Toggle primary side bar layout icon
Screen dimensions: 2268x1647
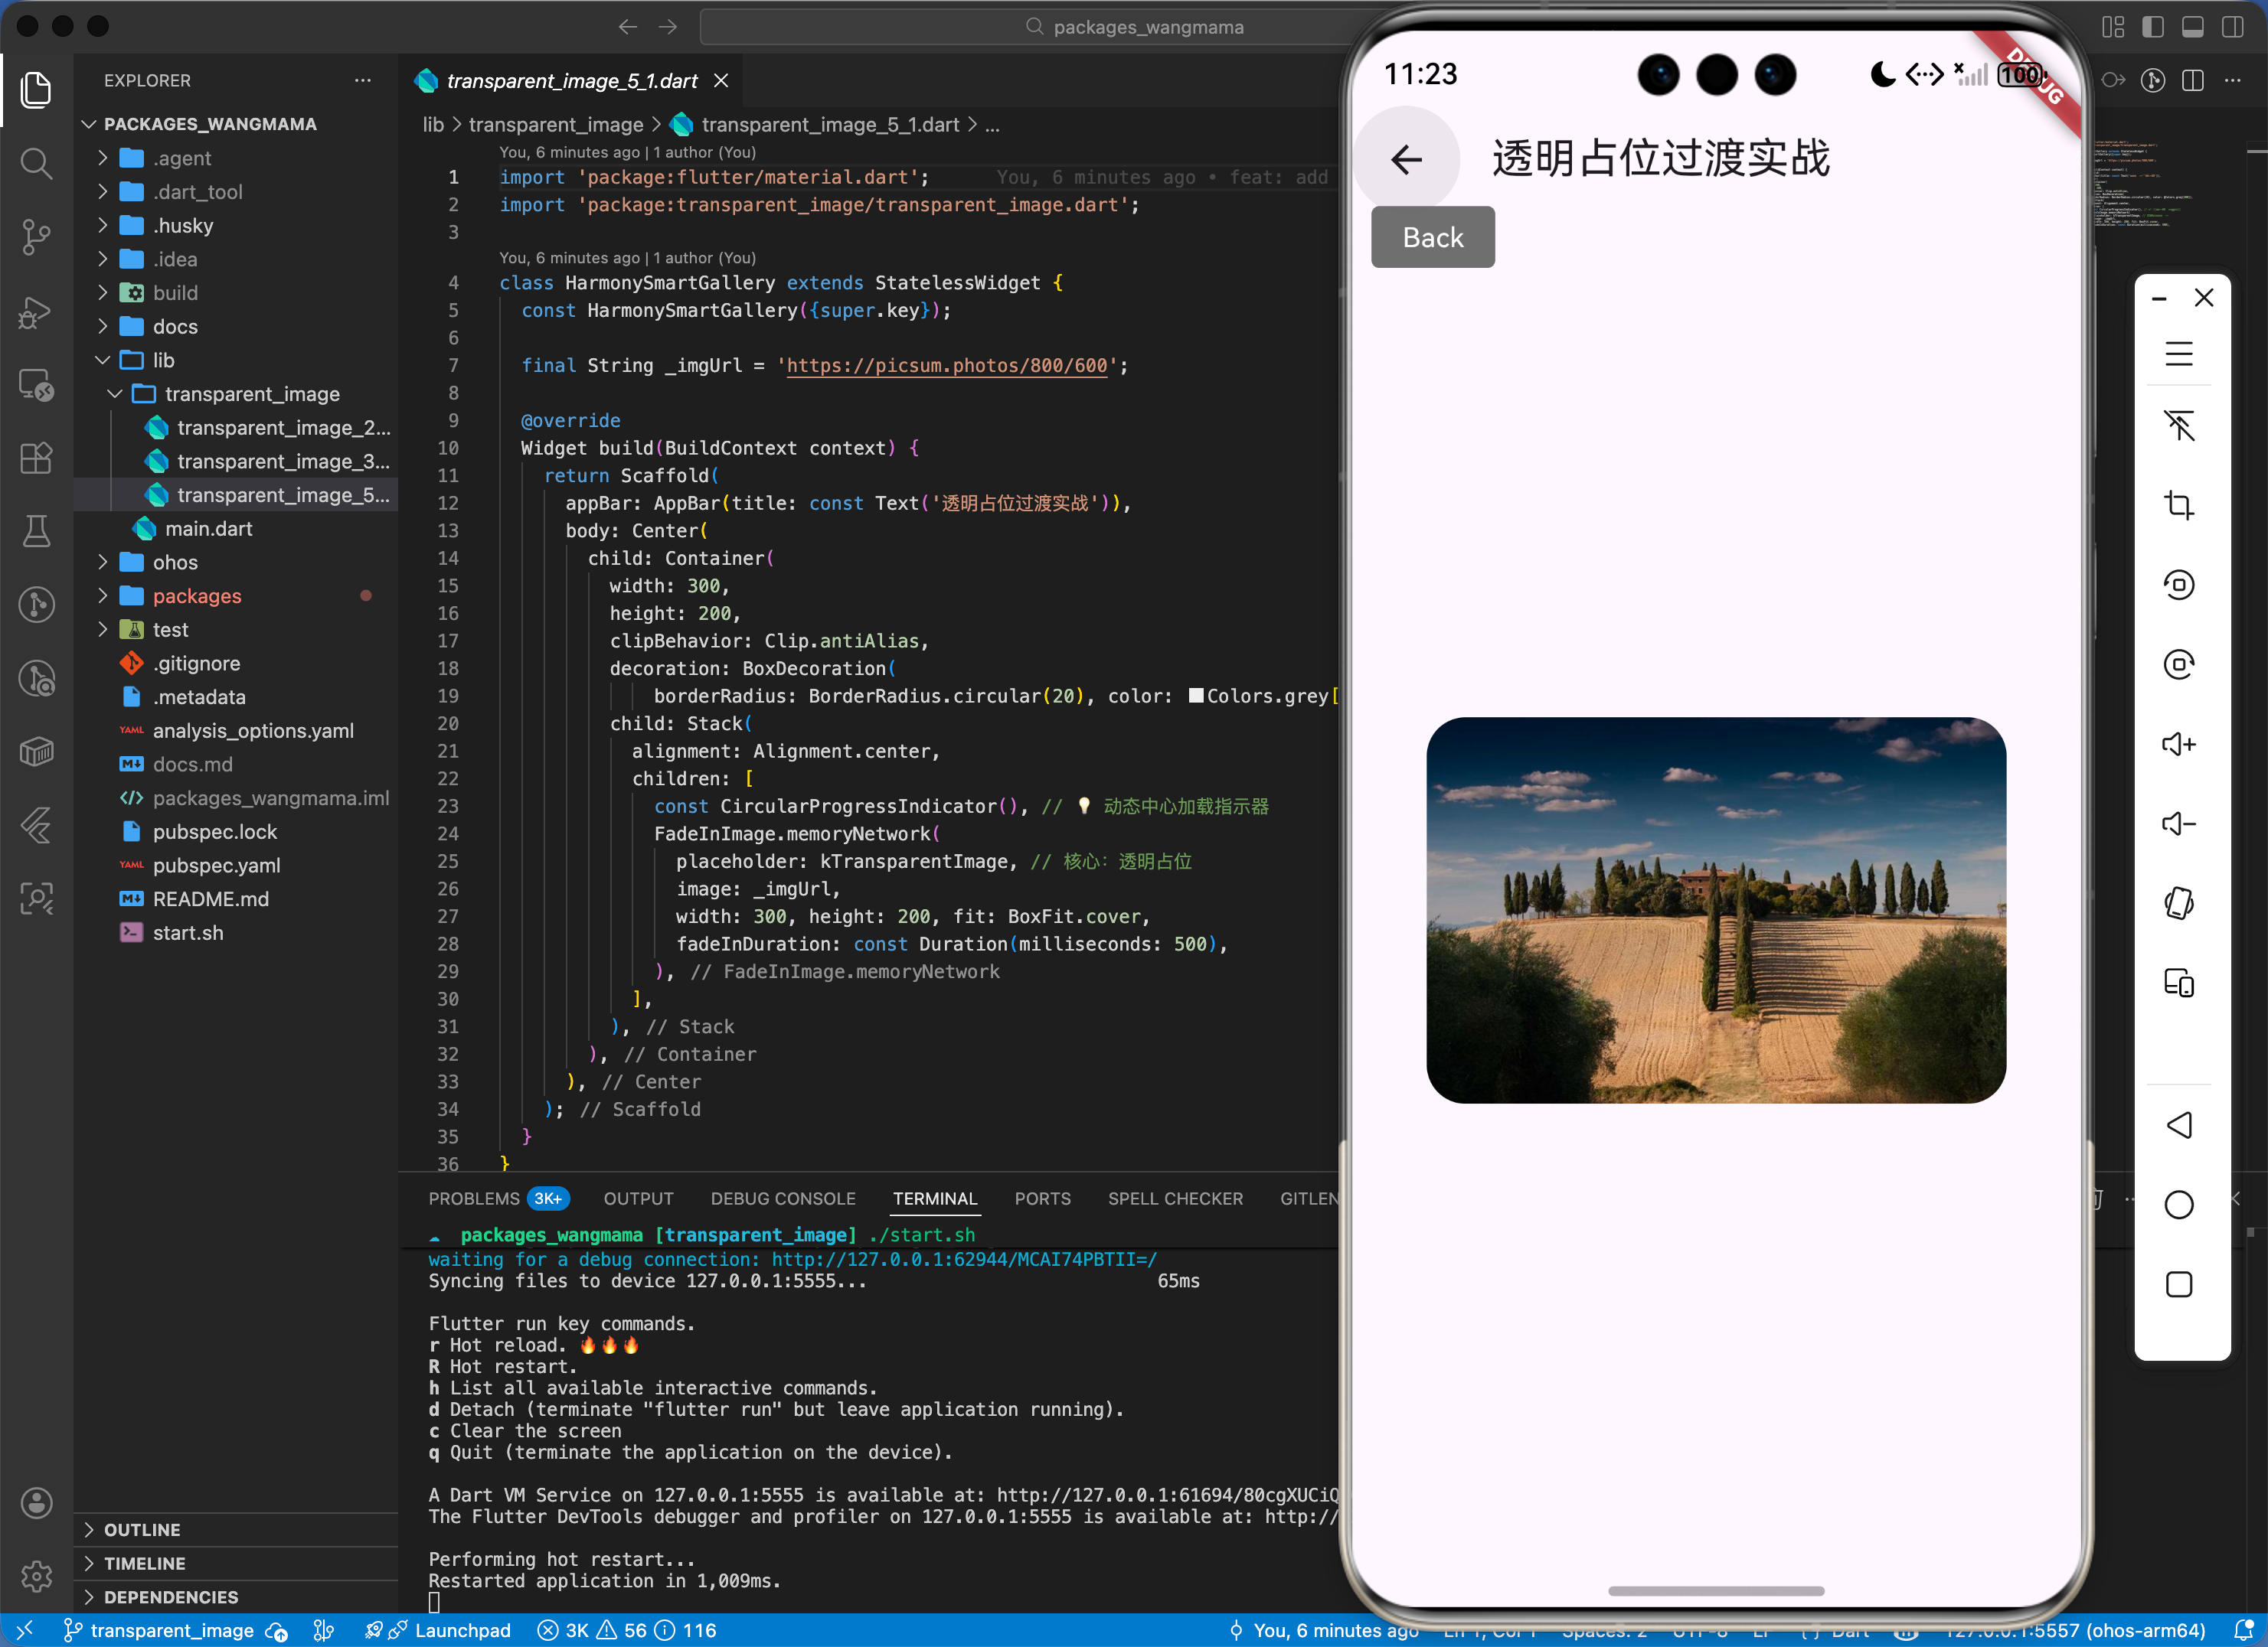(2152, 27)
